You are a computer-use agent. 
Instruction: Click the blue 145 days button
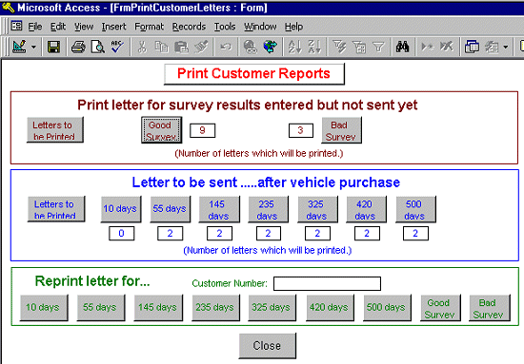tap(219, 209)
